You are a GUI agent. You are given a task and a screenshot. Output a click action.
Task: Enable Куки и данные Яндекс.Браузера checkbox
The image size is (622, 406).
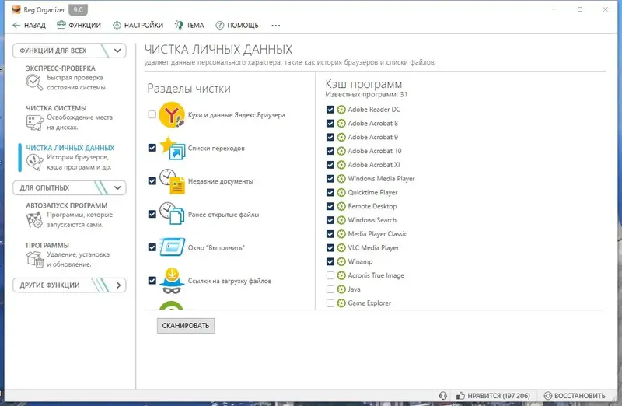pyautogui.click(x=152, y=114)
